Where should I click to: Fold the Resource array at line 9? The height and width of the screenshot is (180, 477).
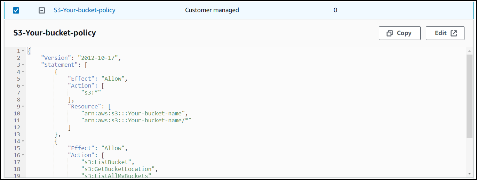click(23, 107)
